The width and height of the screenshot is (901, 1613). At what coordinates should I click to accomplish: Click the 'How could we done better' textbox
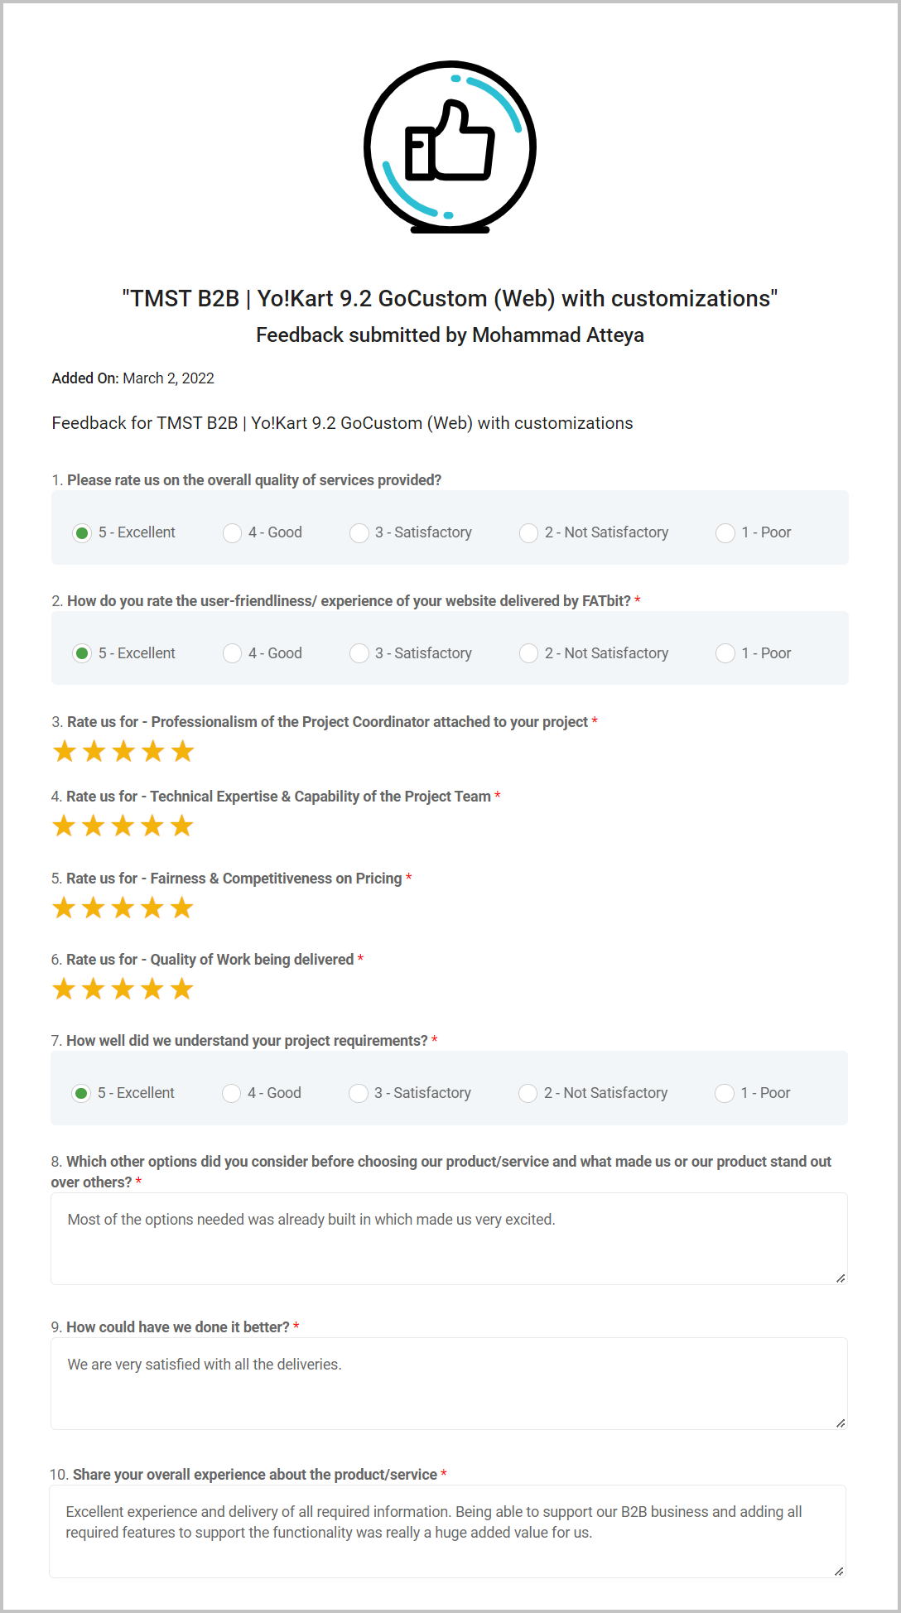coord(449,1384)
